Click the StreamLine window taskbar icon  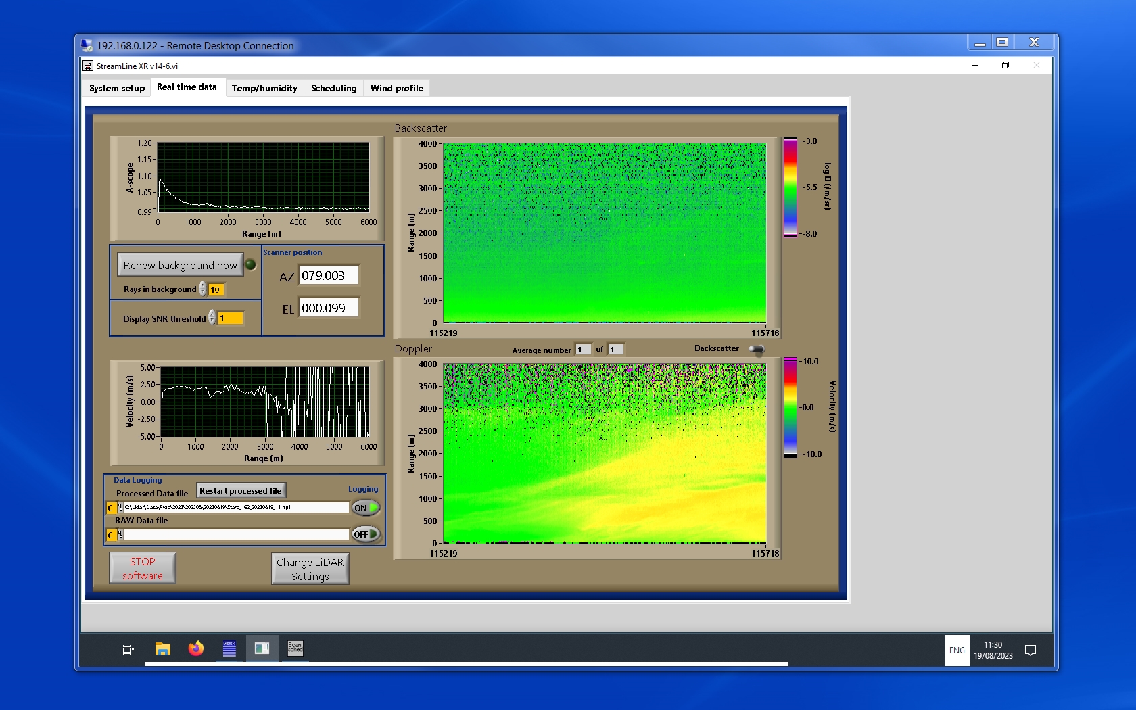tap(262, 649)
